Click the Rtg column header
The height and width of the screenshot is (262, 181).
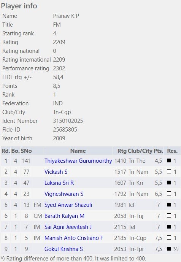[122, 151]
